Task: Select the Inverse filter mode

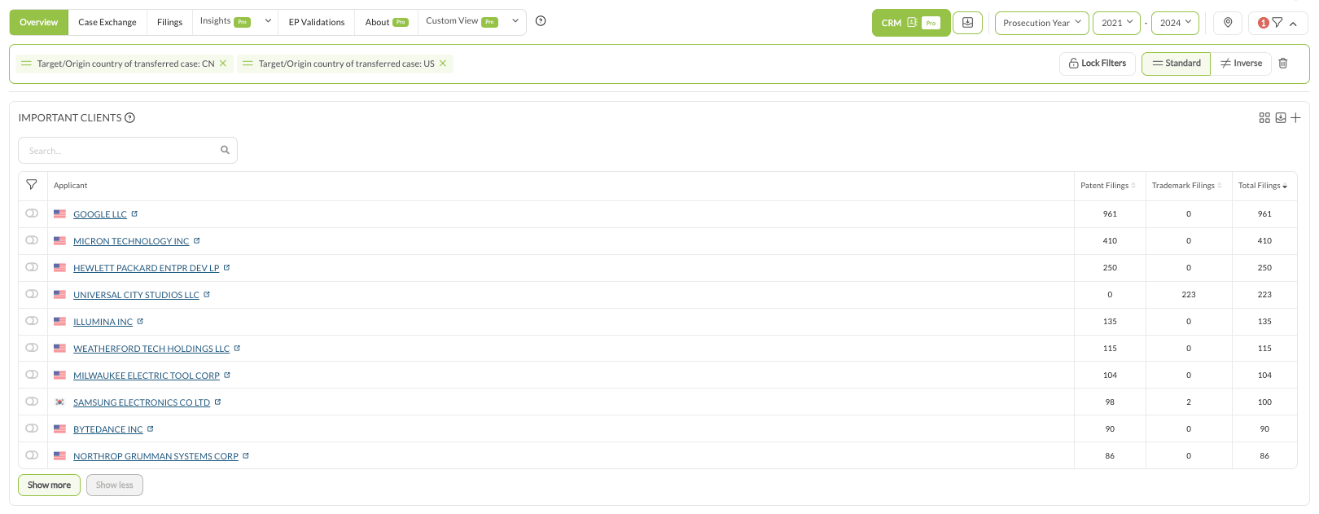Action: [x=1241, y=64]
